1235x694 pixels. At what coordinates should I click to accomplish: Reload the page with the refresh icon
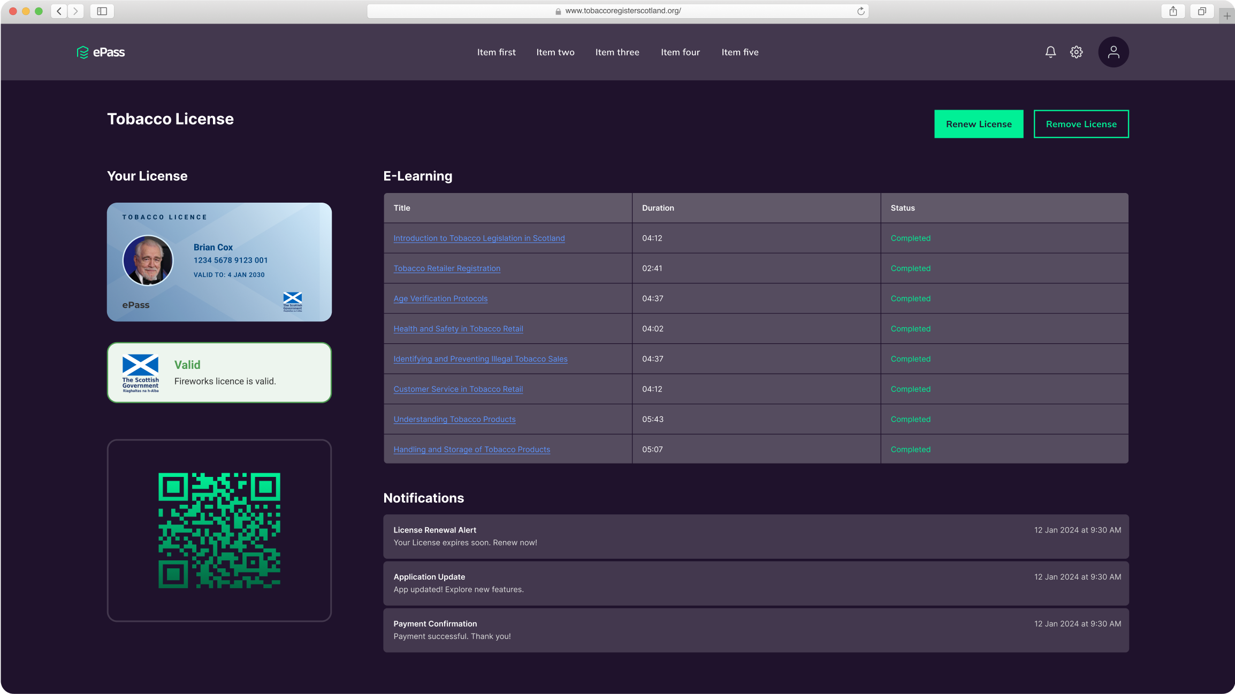[860, 11]
